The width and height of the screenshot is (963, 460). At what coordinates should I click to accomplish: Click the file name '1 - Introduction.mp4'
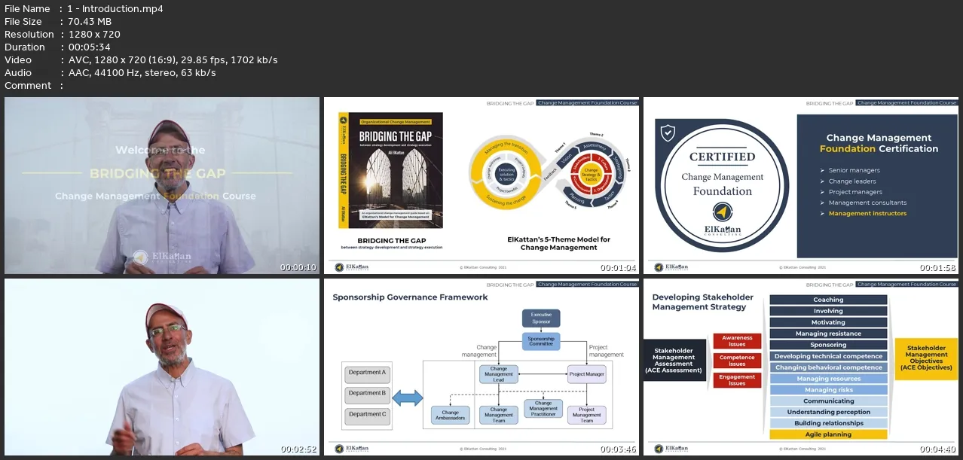coord(115,9)
